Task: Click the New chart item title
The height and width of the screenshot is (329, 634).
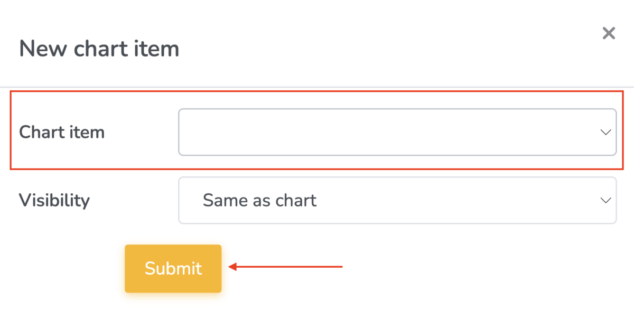Action: click(99, 48)
